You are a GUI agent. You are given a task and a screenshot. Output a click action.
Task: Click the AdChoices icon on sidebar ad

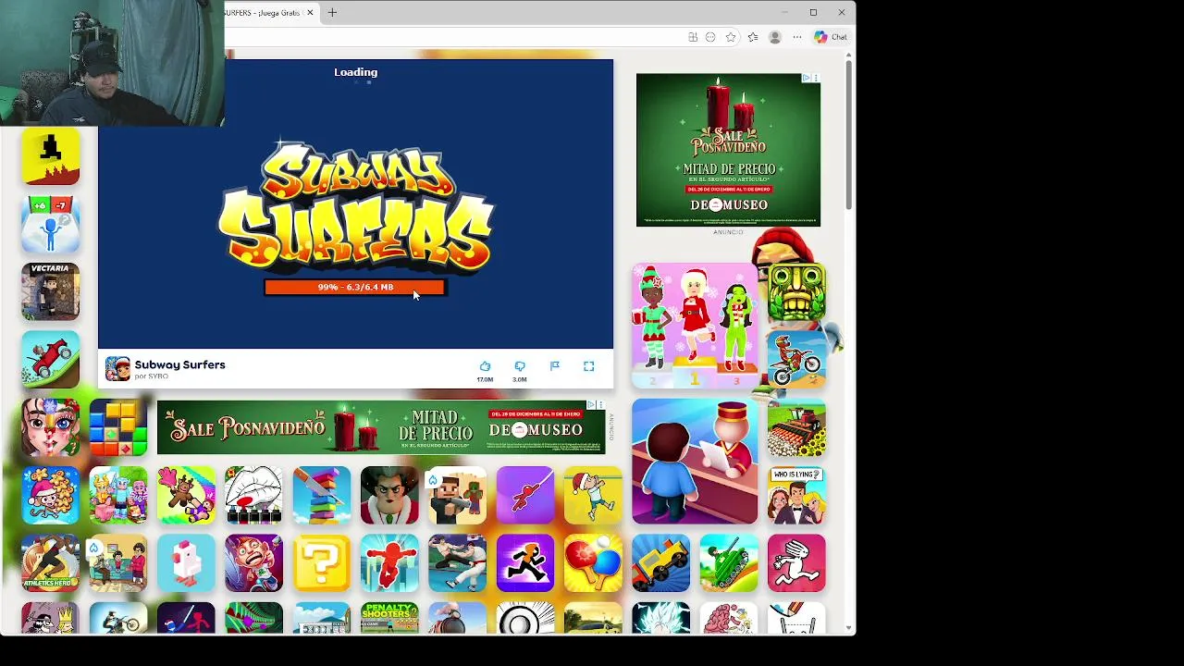tap(807, 79)
